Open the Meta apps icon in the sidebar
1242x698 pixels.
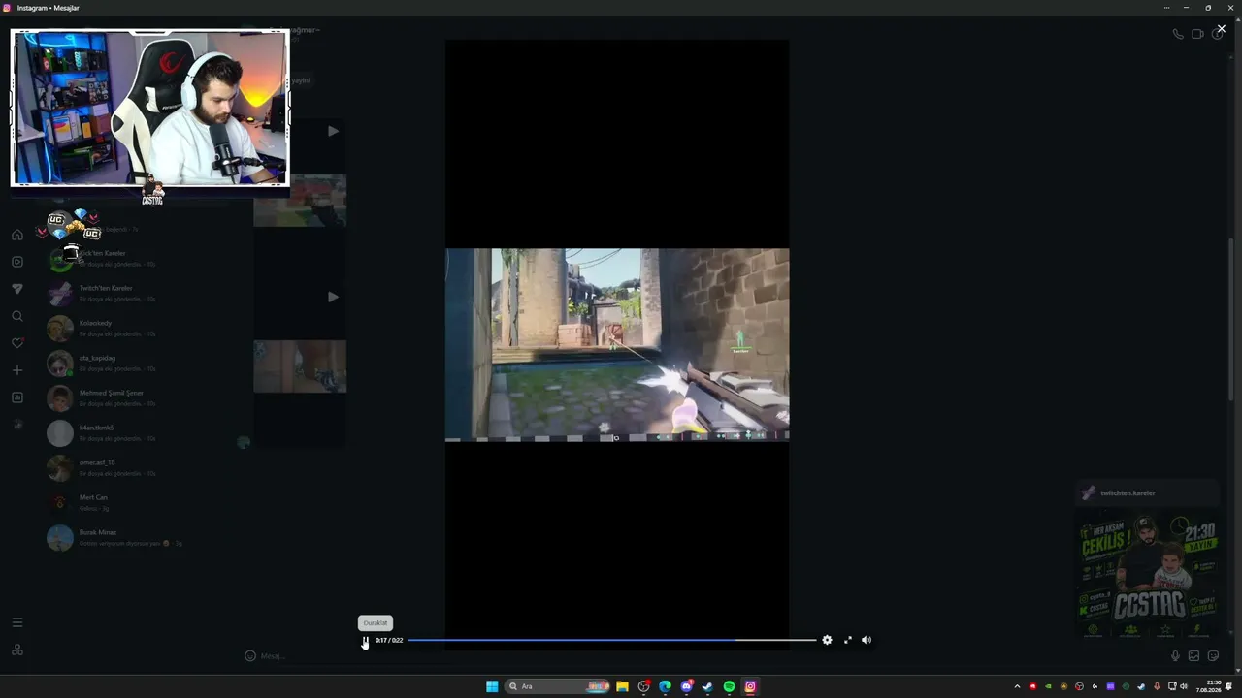(x=17, y=650)
